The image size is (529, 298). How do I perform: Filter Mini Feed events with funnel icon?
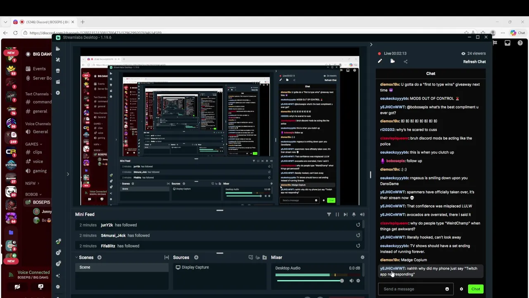(329, 214)
